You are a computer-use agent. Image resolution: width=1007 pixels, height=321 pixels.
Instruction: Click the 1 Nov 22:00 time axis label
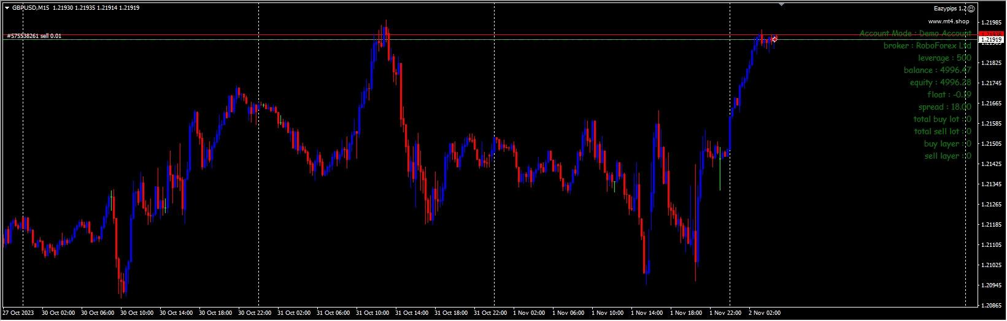point(725,313)
